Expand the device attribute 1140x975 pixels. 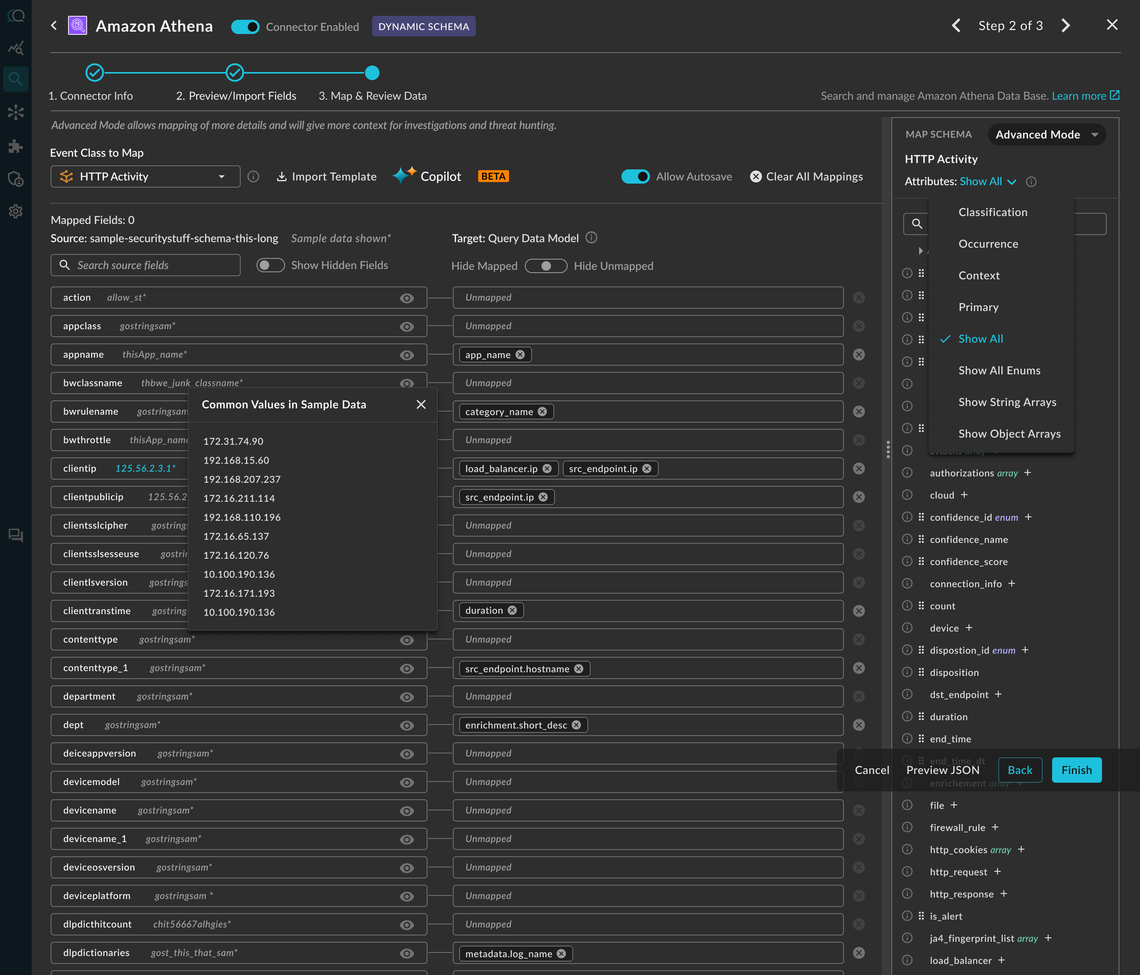pyautogui.click(x=969, y=628)
